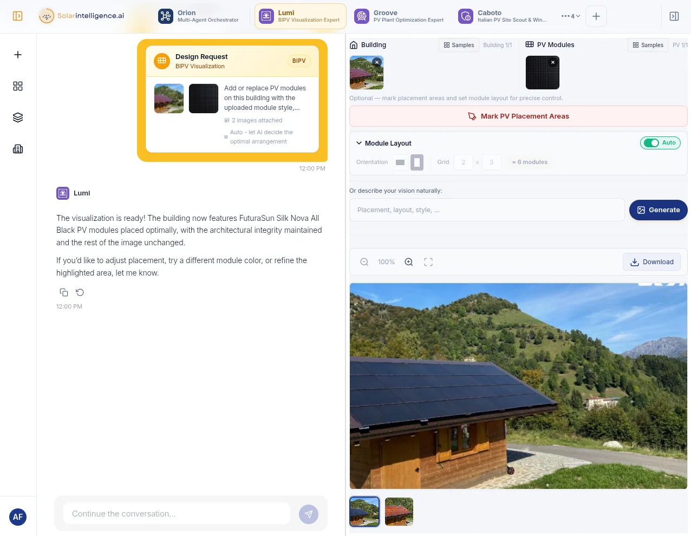Remove the uploaded building image
691x536 pixels.
377,62
